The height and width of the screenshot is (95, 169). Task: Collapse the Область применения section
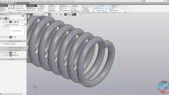point(13,50)
